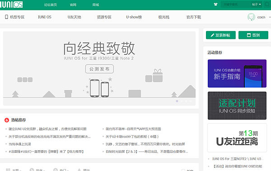Open the 第13期 U友近距离 image
This screenshot has height=171, width=271.
[237, 138]
